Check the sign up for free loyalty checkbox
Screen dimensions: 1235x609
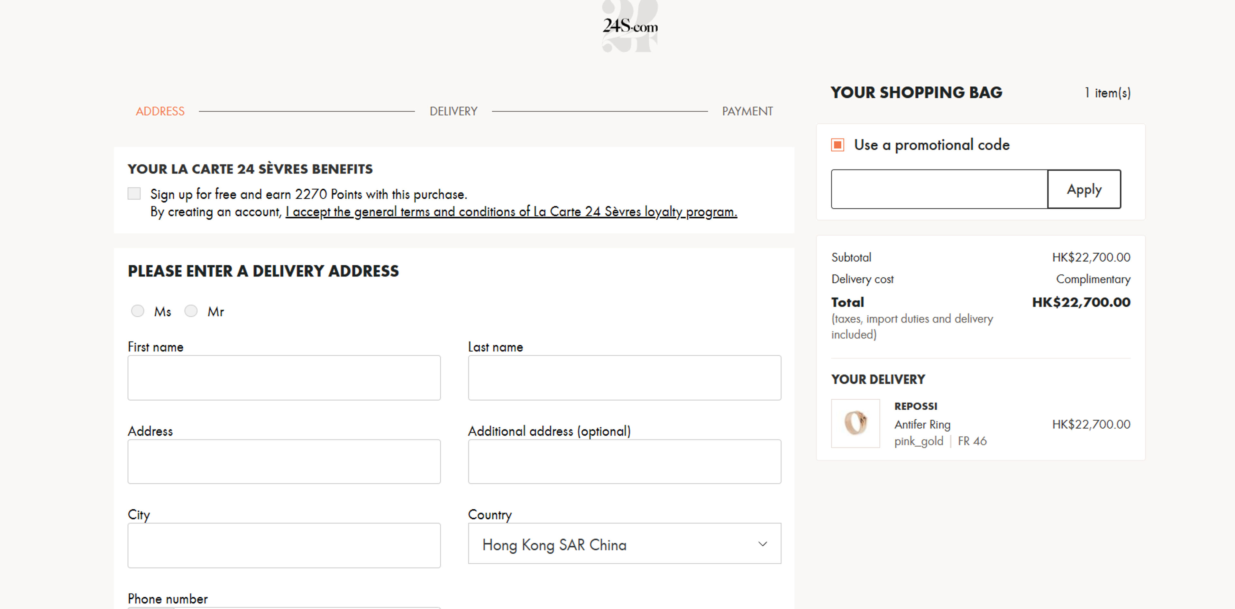coord(134,194)
